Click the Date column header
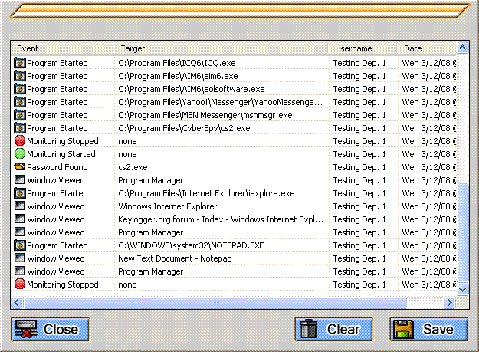The image size is (479, 352). tap(426, 48)
